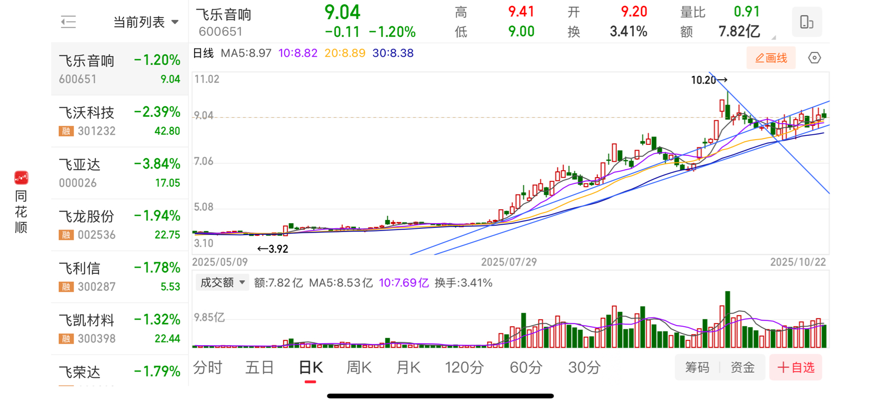
Task: Click the 换手:3.41% volume label
Action: (464, 283)
